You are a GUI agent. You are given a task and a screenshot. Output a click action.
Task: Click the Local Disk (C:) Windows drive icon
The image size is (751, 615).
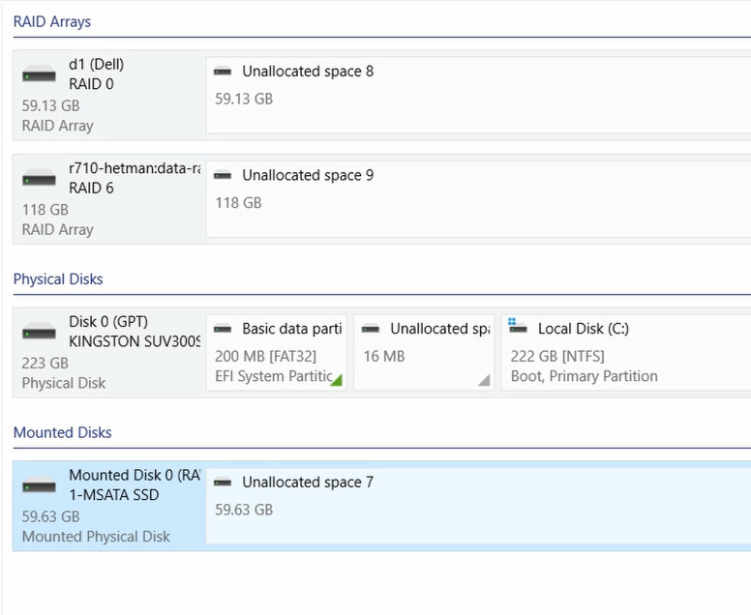(517, 327)
